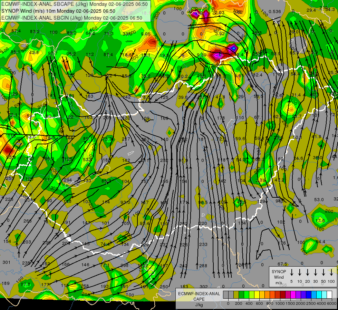Pick the white swatch ending the CAPE legend
The image size is (338, 310).
coord(329,294)
